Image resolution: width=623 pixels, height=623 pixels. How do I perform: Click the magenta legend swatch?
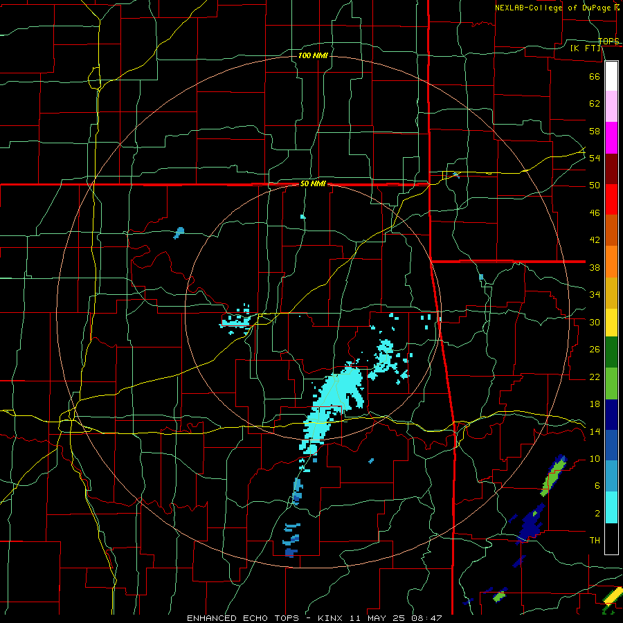pos(611,138)
